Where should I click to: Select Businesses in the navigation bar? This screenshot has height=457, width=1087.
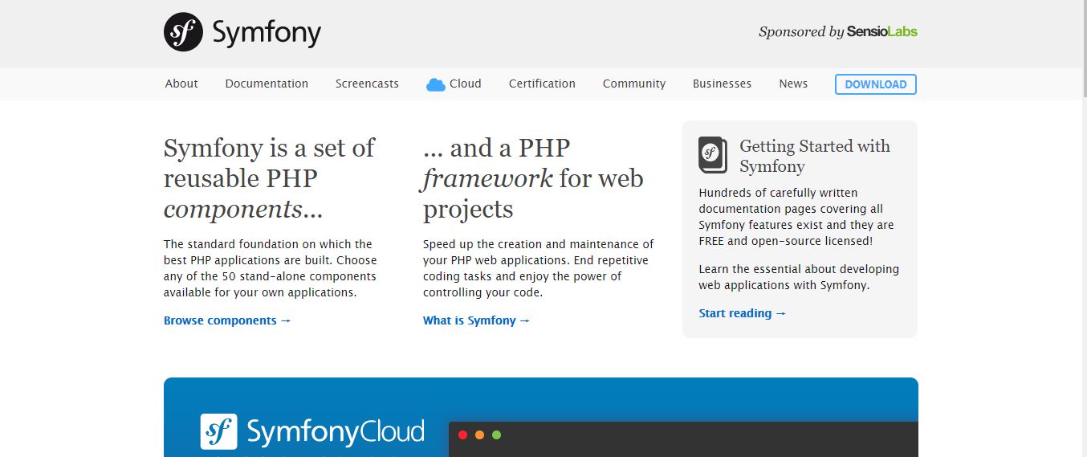pos(722,84)
